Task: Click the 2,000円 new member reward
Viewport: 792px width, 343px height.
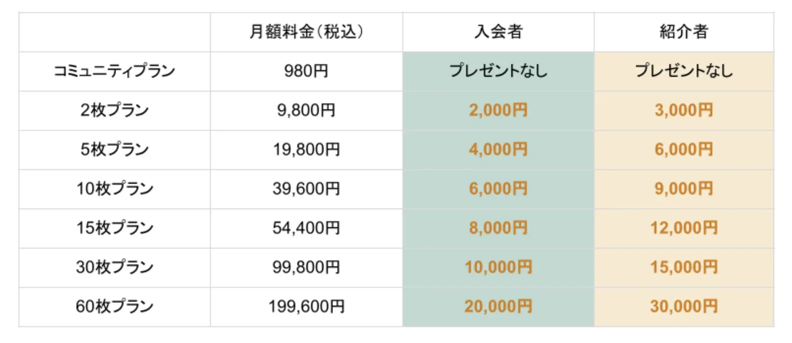Action: (498, 110)
